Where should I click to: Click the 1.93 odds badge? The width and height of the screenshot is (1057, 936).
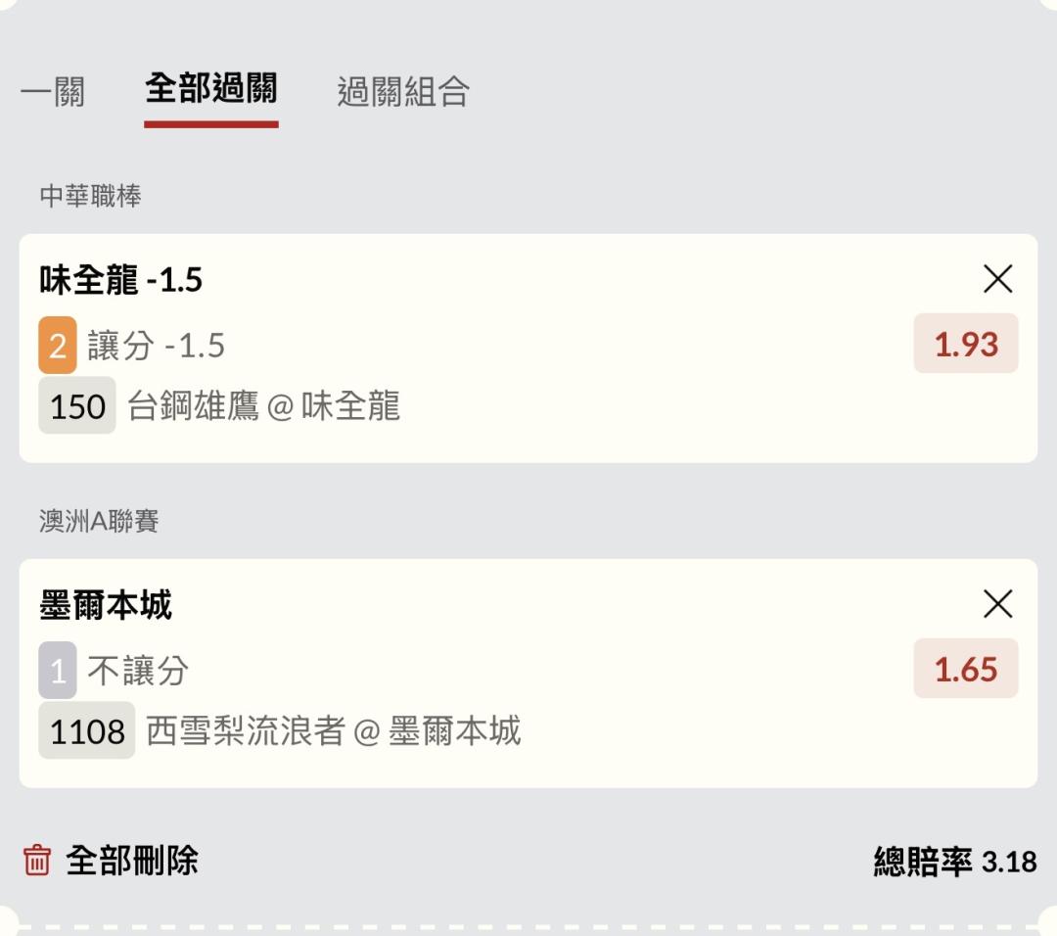pos(965,344)
